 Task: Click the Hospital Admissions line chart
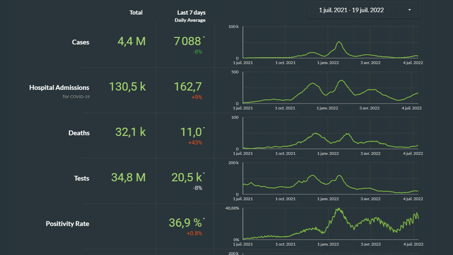329,88
